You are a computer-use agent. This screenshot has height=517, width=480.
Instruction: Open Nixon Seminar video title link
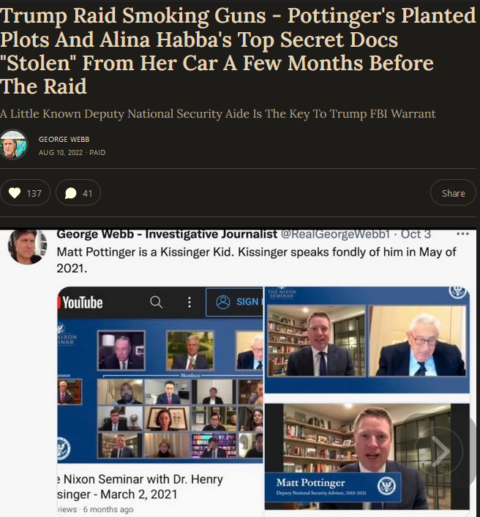click(x=140, y=487)
